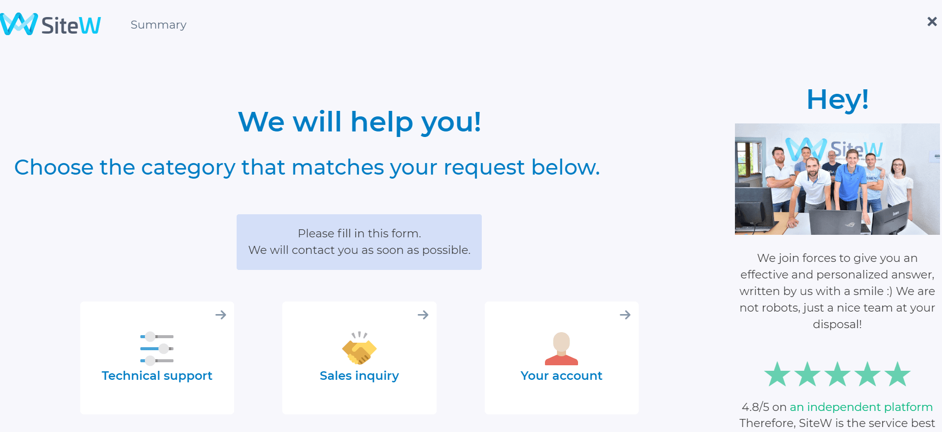This screenshot has width=942, height=432.
Task: Click the arrow on Technical support card
Action: click(x=221, y=315)
